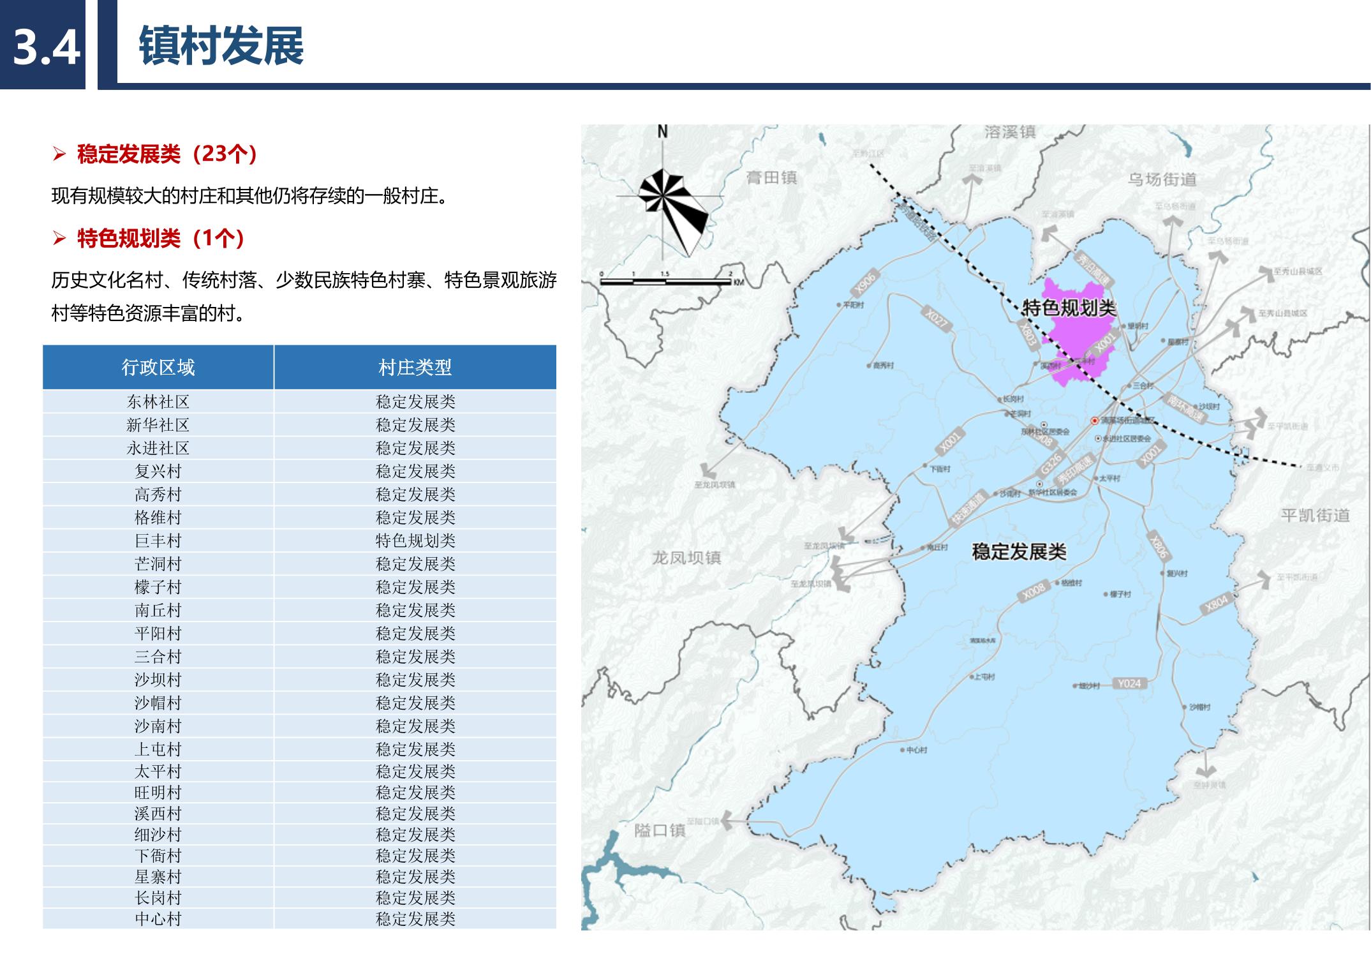Click the X804 road label badge

click(1215, 603)
